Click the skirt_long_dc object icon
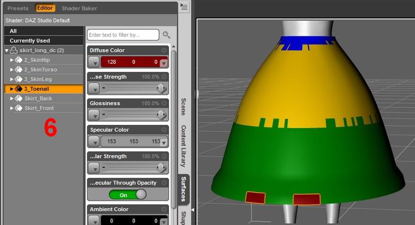The image size is (415, 225). coord(13,50)
